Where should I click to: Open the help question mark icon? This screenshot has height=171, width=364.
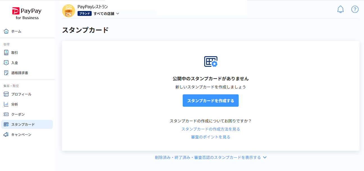point(355,9)
